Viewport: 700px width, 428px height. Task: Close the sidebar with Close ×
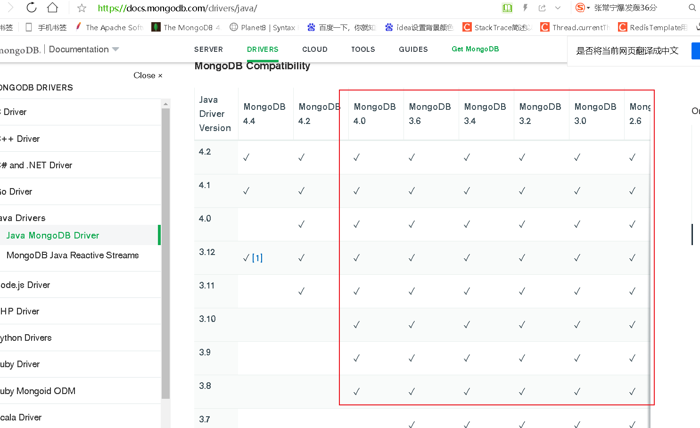(x=148, y=75)
